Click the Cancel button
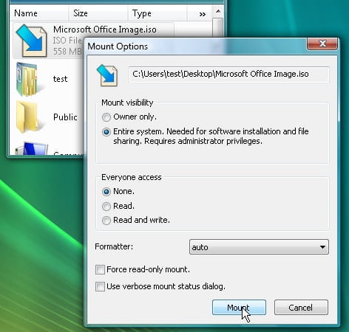 click(x=301, y=308)
